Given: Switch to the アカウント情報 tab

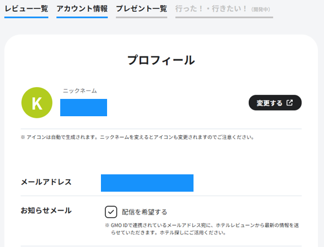Looking at the screenshot, I should 82,9.
